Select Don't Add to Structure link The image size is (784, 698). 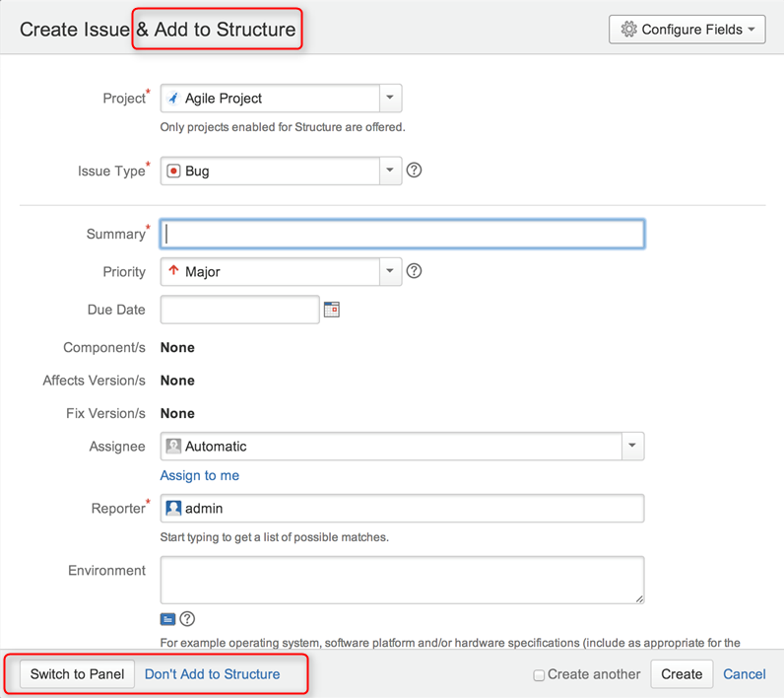coord(212,674)
